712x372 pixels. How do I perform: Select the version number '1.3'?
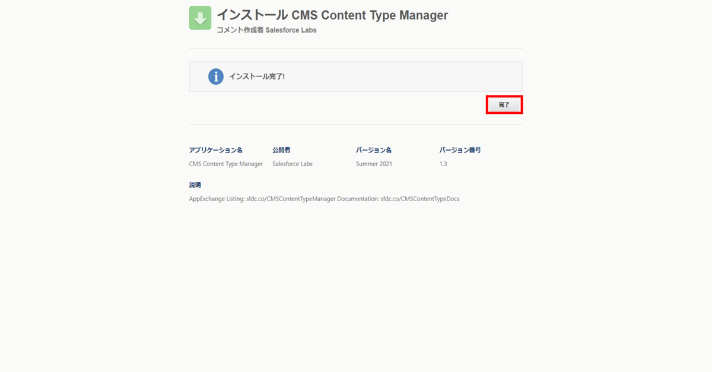coord(443,164)
